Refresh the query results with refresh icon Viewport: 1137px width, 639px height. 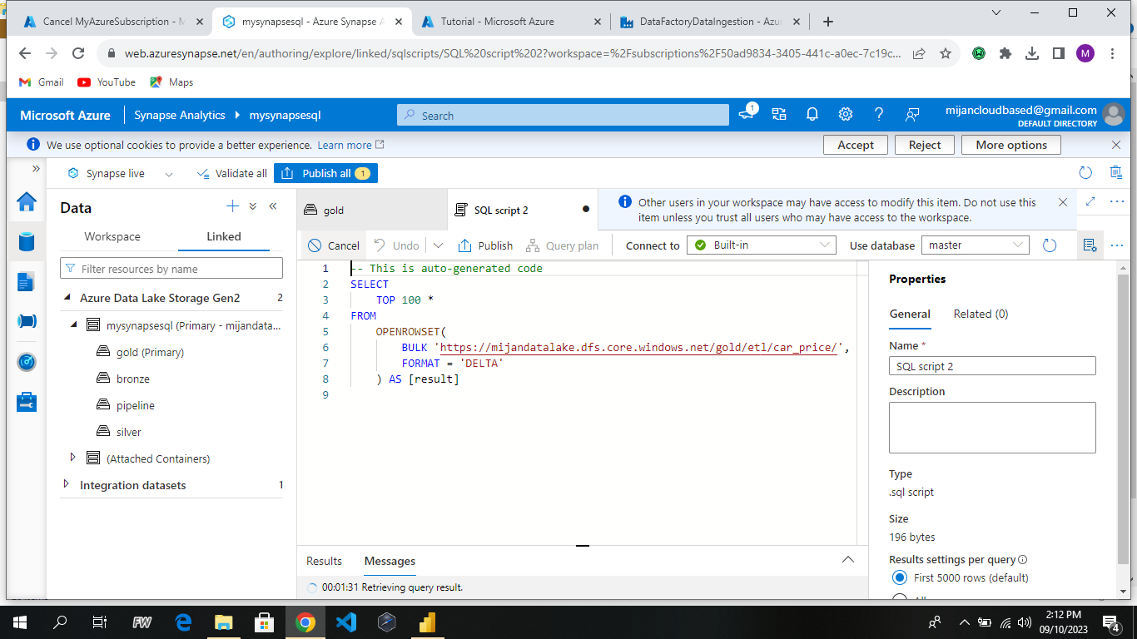[1049, 245]
